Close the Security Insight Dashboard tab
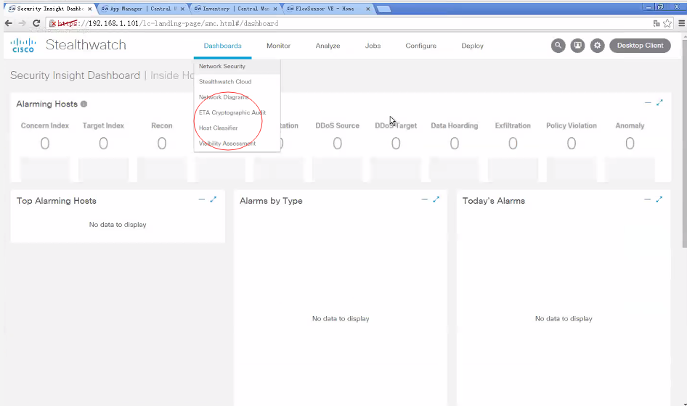687x406 pixels. tap(89, 9)
